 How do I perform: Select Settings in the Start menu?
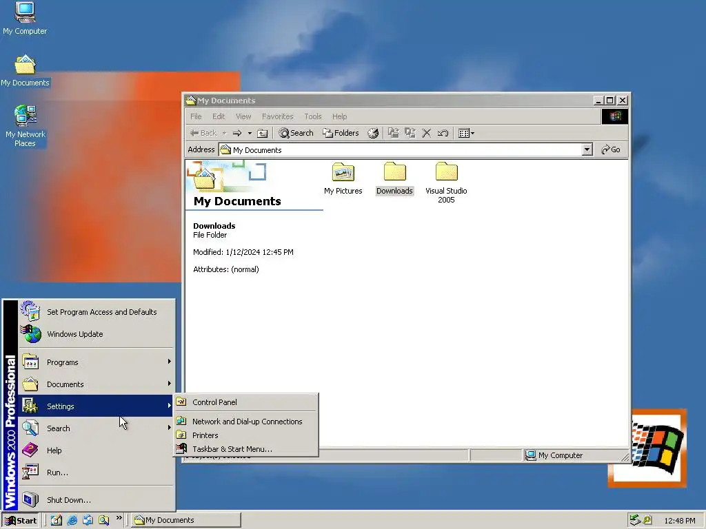click(x=97, y=406)
